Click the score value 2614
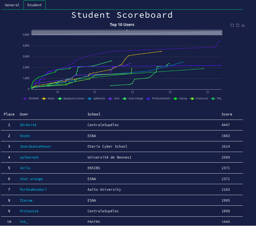The width and height of the screenshot is (256, 226). point(226,146)
